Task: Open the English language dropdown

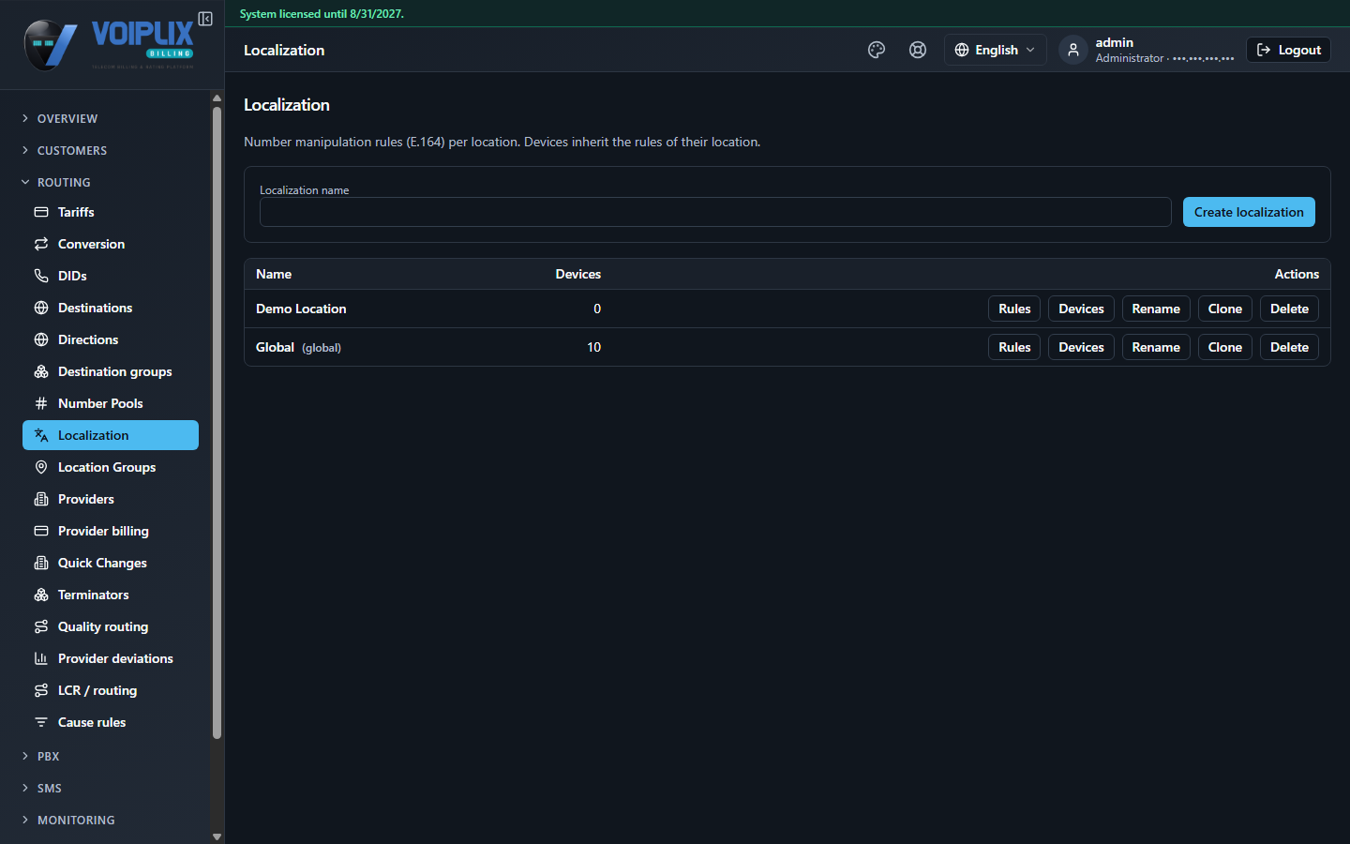Action: click(995, 50)
